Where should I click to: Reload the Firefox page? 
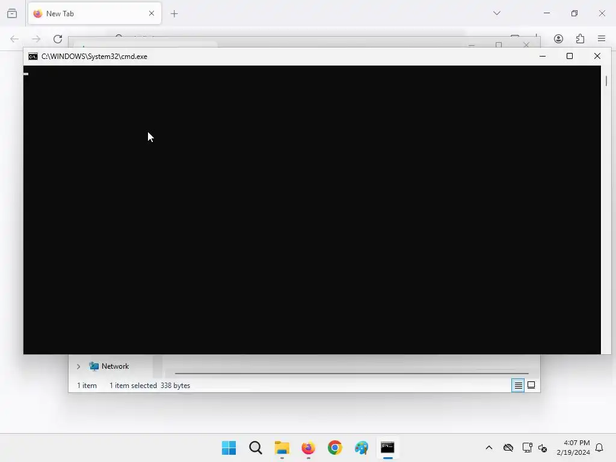(x=58, y=39)
